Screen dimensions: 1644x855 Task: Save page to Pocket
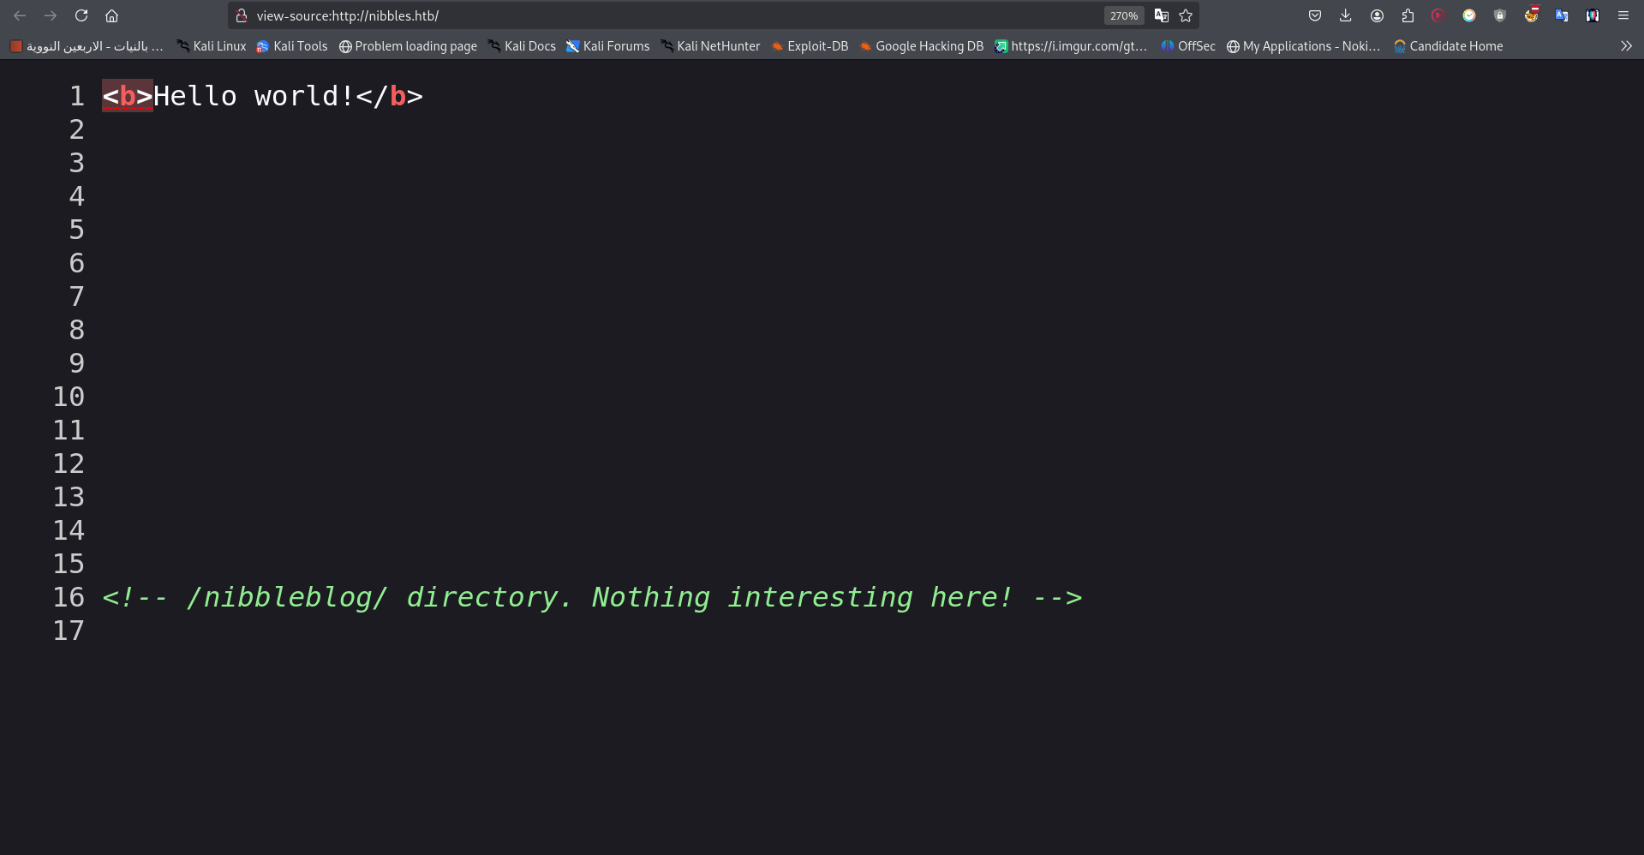(x=1315, y=15)
